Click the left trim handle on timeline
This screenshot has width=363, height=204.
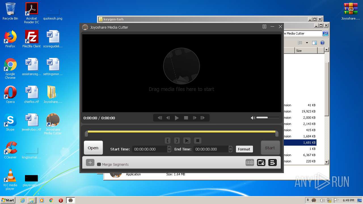pyautogui.click(x=86, y=134)
